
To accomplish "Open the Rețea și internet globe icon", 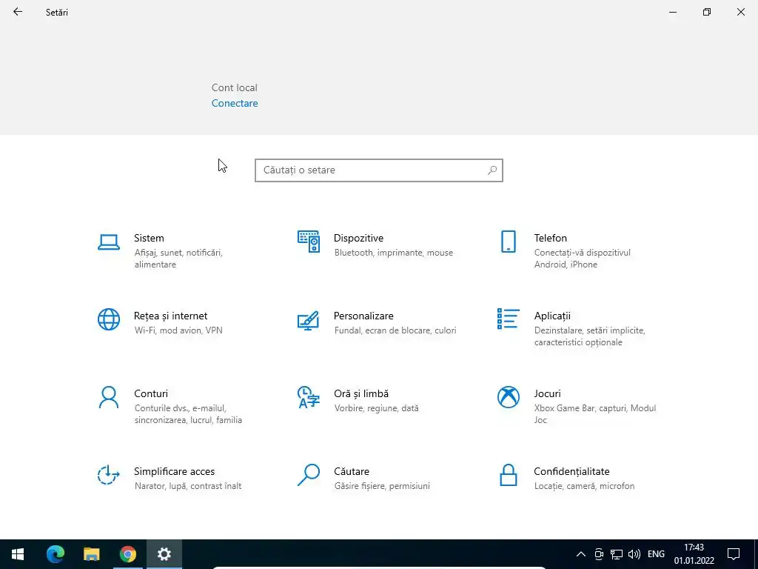I will [x=109, y=319].
